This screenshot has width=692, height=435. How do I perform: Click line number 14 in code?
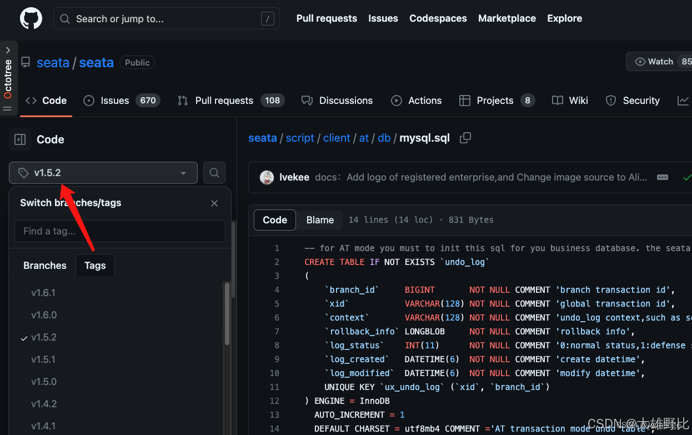coord(274,429)
